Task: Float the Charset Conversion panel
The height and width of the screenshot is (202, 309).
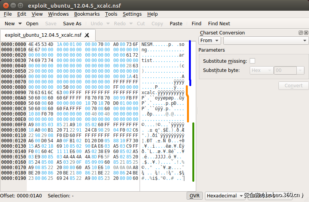Action: (301, 33)
